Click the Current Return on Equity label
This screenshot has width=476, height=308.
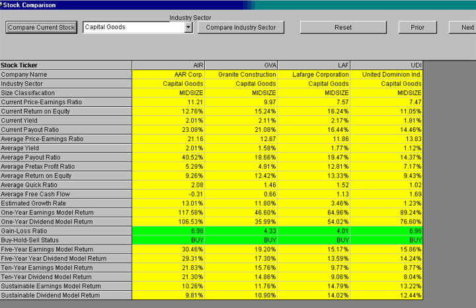point(66,111)
